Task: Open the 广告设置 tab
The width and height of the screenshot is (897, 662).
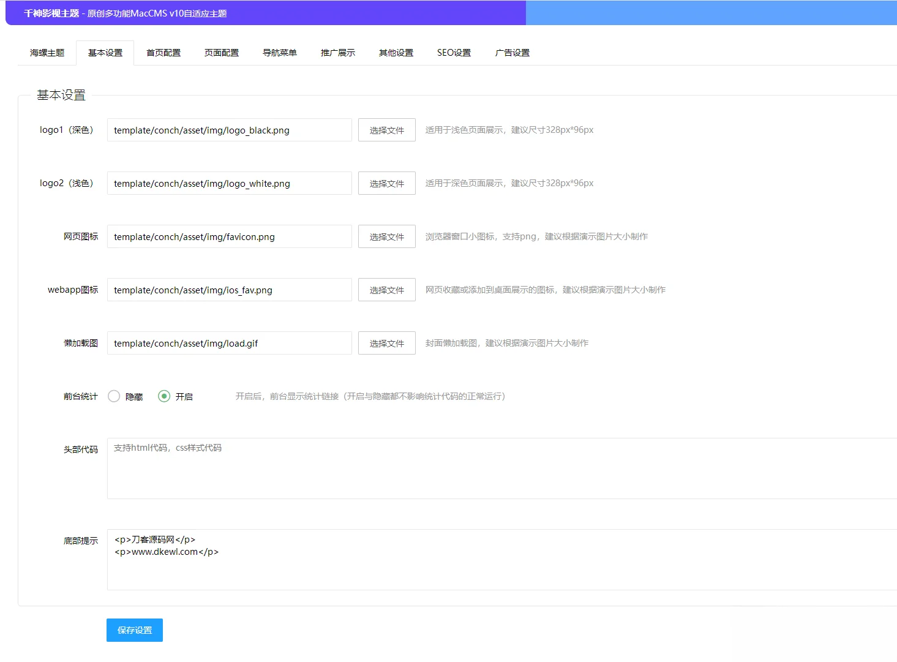Action: 512,53
